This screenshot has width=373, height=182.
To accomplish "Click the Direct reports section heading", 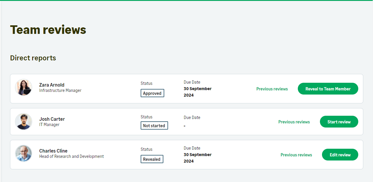I will click(x=33, y=58).
